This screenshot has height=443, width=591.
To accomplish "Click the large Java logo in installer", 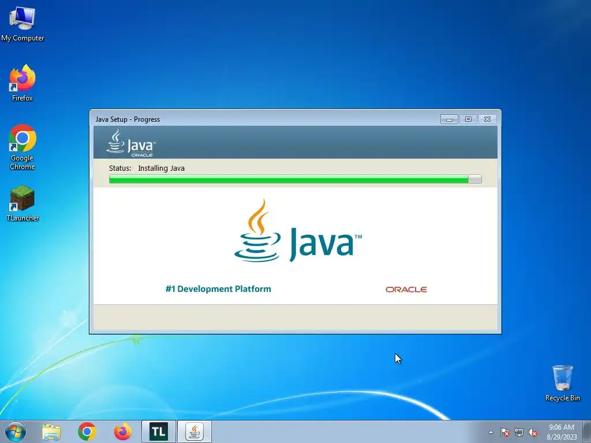I will 298,231.
